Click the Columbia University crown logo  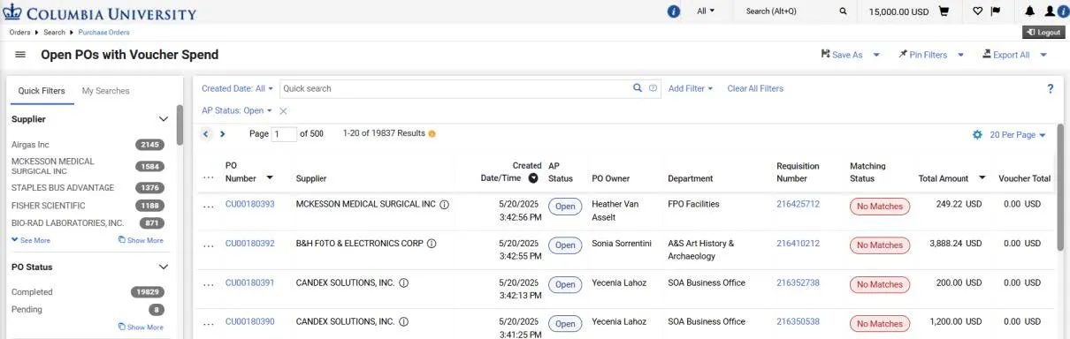coord(12,11)
